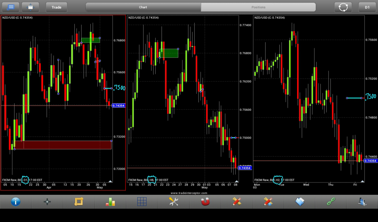378x222 pixels.
Task: Tap the circular sync icon
Action: coord(343,7)
